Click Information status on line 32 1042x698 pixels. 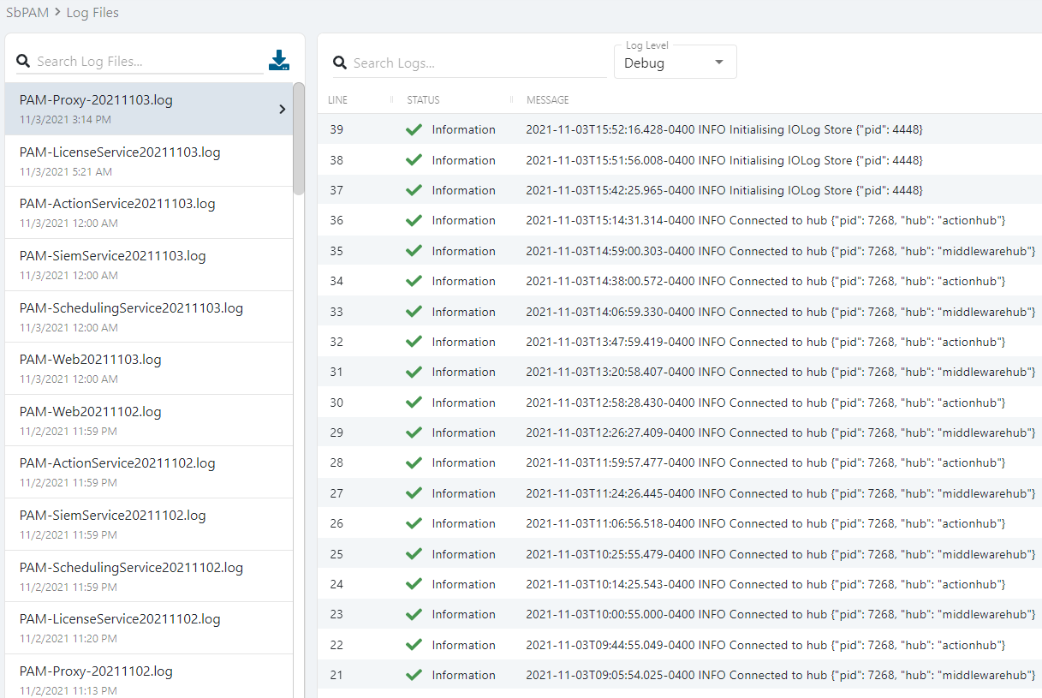pos(463,342)
